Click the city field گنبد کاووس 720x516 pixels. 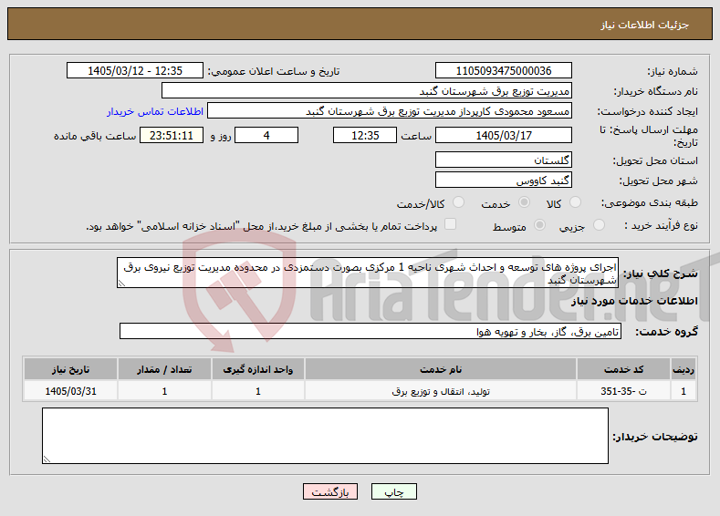coord(503,181)
